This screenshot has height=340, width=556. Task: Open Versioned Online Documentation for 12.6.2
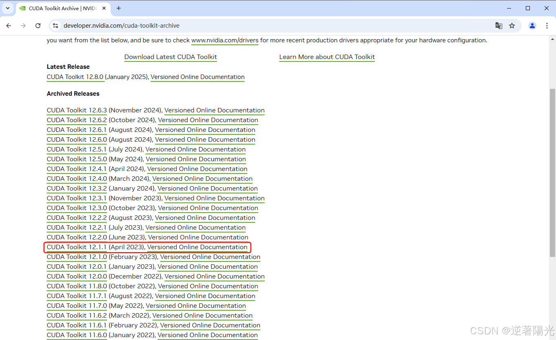coord(208,120)
